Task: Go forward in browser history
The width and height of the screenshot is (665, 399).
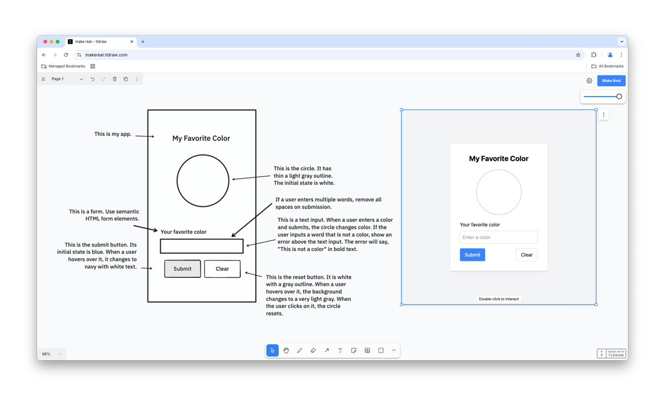Action: (x=55, y=55)
